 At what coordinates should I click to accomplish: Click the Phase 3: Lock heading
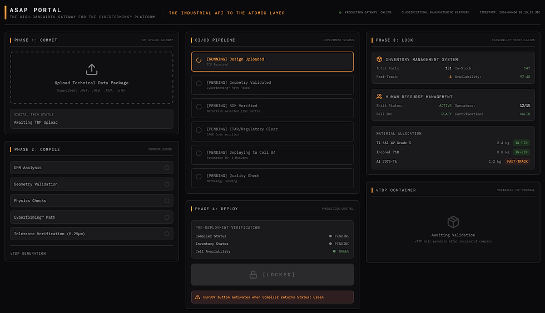(x=394, y=40)
